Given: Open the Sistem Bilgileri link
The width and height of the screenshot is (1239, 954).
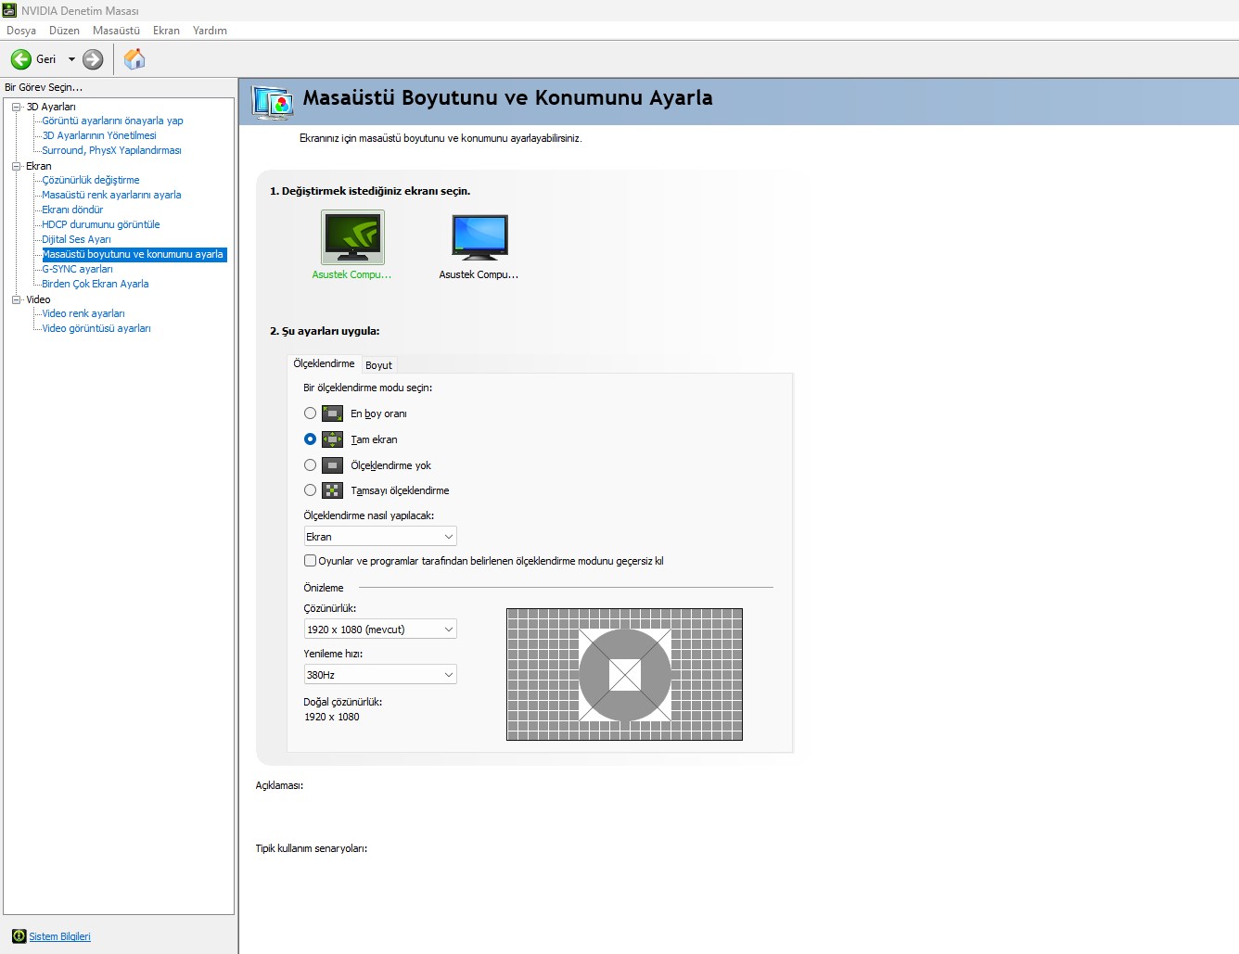Looking at the screenshot, I should (x=60, y=936).
